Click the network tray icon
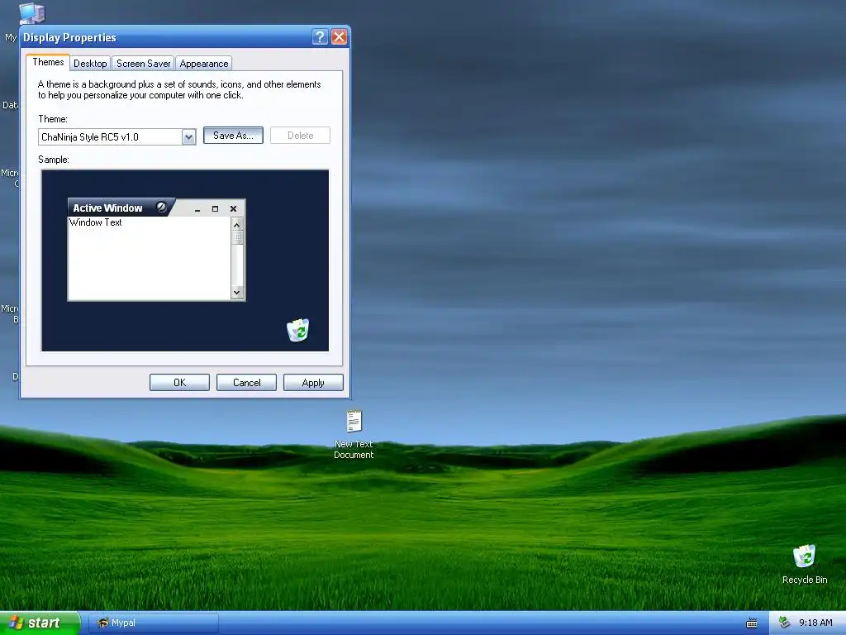Image resolution: width=846 pixels, height=635 pixels. pos(784,623)
